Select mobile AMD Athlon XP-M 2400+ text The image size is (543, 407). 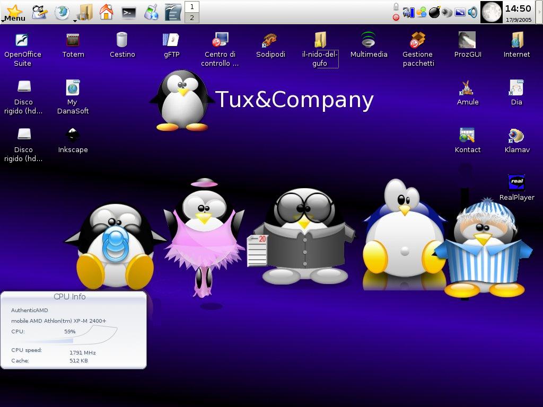coord(58,321)
